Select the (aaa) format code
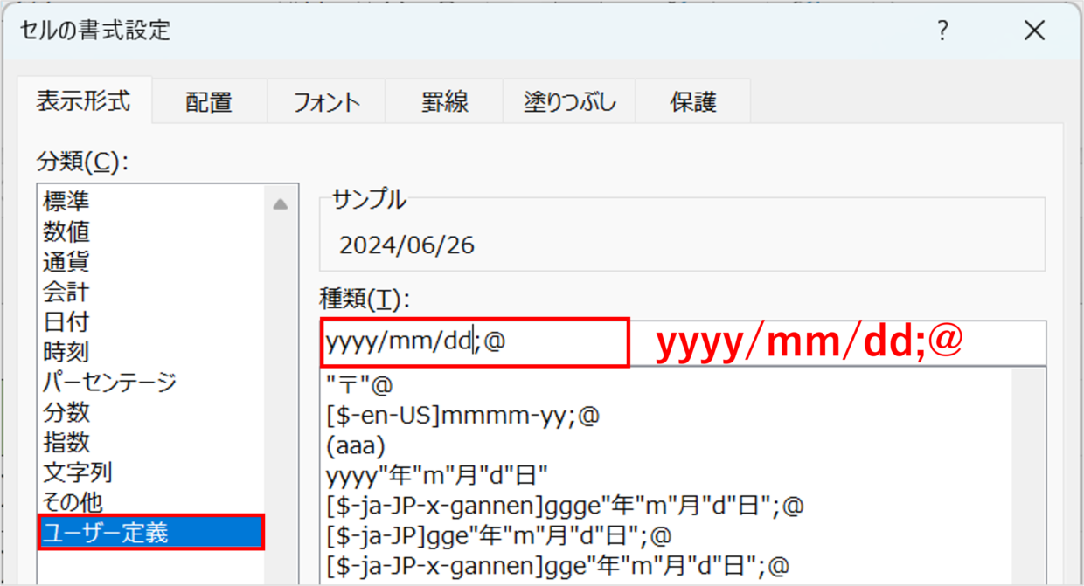This screenshot has height=586, width=1084. (x=355, y=446)
